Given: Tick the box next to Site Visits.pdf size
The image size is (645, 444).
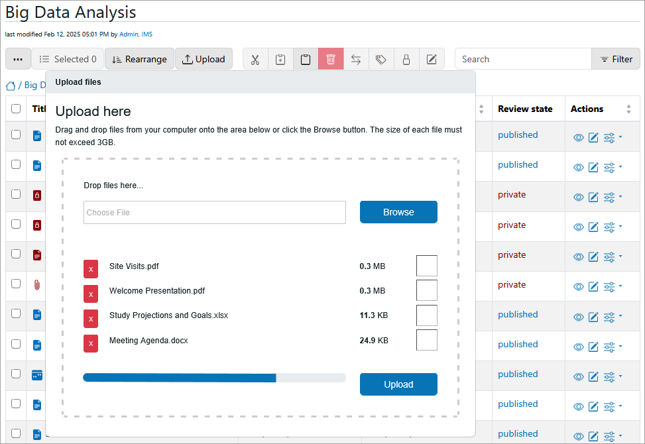Looking at the screenshot, I should coord(426,266).
